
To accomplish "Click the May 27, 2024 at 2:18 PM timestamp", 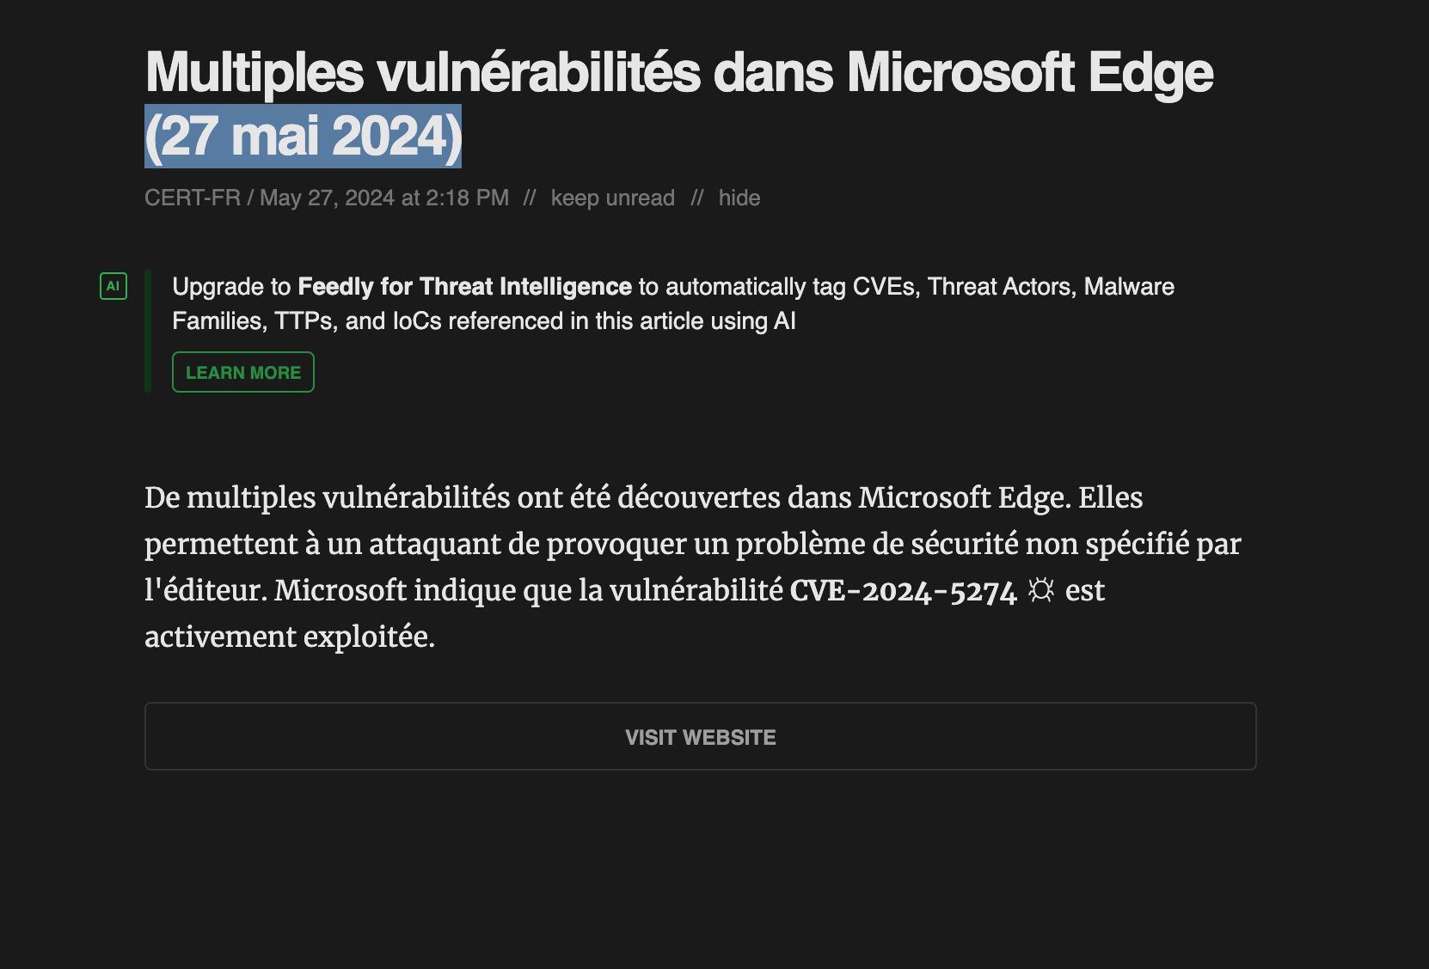I will (384, 198).
